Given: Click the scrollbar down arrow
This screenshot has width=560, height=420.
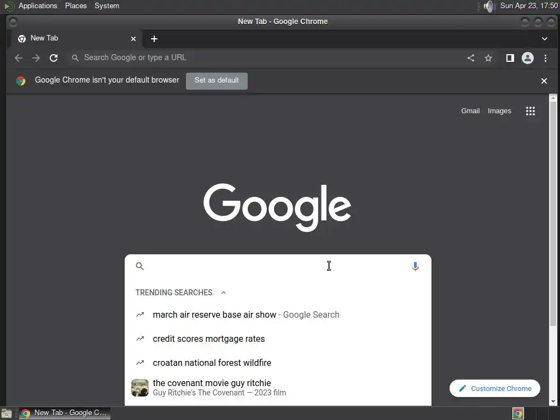Looking at the screenshot, I should point(553,401).
